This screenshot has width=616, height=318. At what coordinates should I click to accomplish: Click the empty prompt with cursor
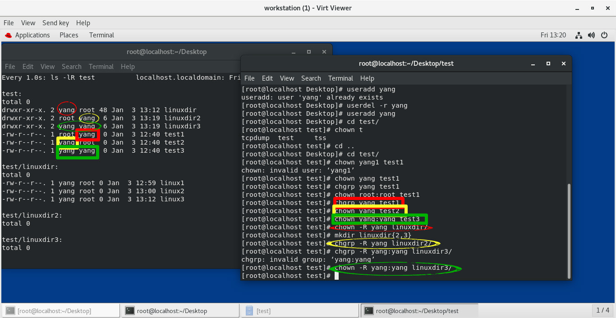290,276
